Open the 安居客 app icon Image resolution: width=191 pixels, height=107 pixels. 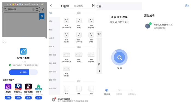pyautogui.click(x=39, y=87)
